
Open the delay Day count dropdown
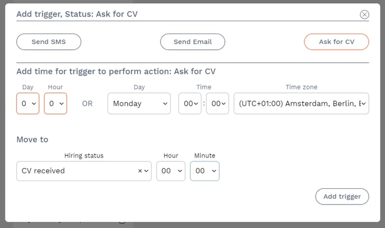pos(28,103)
